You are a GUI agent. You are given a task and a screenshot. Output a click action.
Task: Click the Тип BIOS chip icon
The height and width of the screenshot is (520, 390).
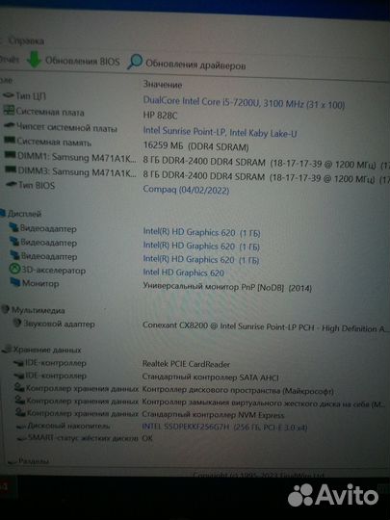12,183
